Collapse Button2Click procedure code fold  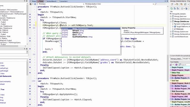[37, 78]
